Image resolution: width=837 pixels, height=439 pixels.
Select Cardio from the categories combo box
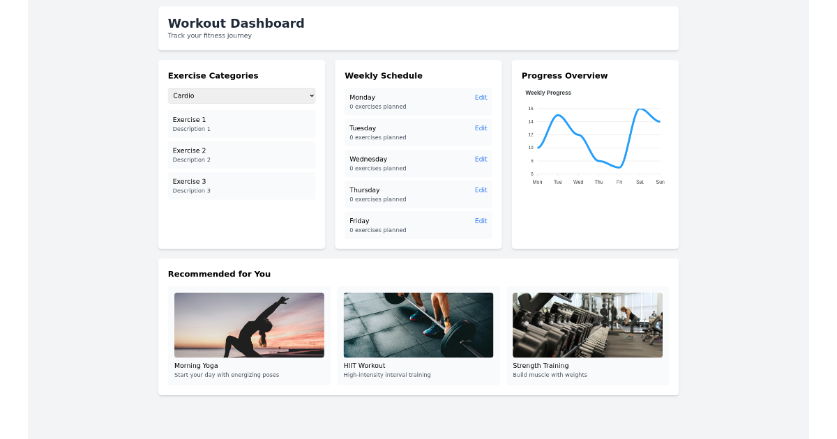[241, 95]
